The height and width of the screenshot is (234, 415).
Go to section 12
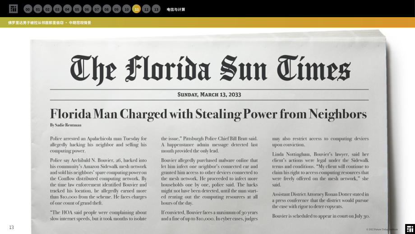pos(146,9)
